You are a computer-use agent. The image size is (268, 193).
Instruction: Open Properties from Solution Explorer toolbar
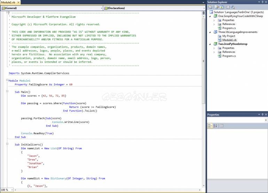[211, 7]
